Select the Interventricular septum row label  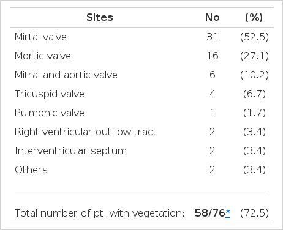[70, 151]
